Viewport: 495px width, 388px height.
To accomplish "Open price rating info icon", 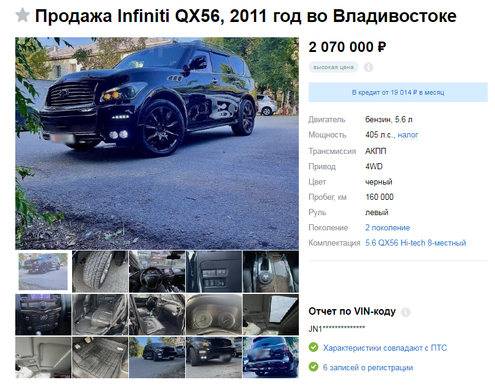I will pyautogui.click(x=368, y=67).
